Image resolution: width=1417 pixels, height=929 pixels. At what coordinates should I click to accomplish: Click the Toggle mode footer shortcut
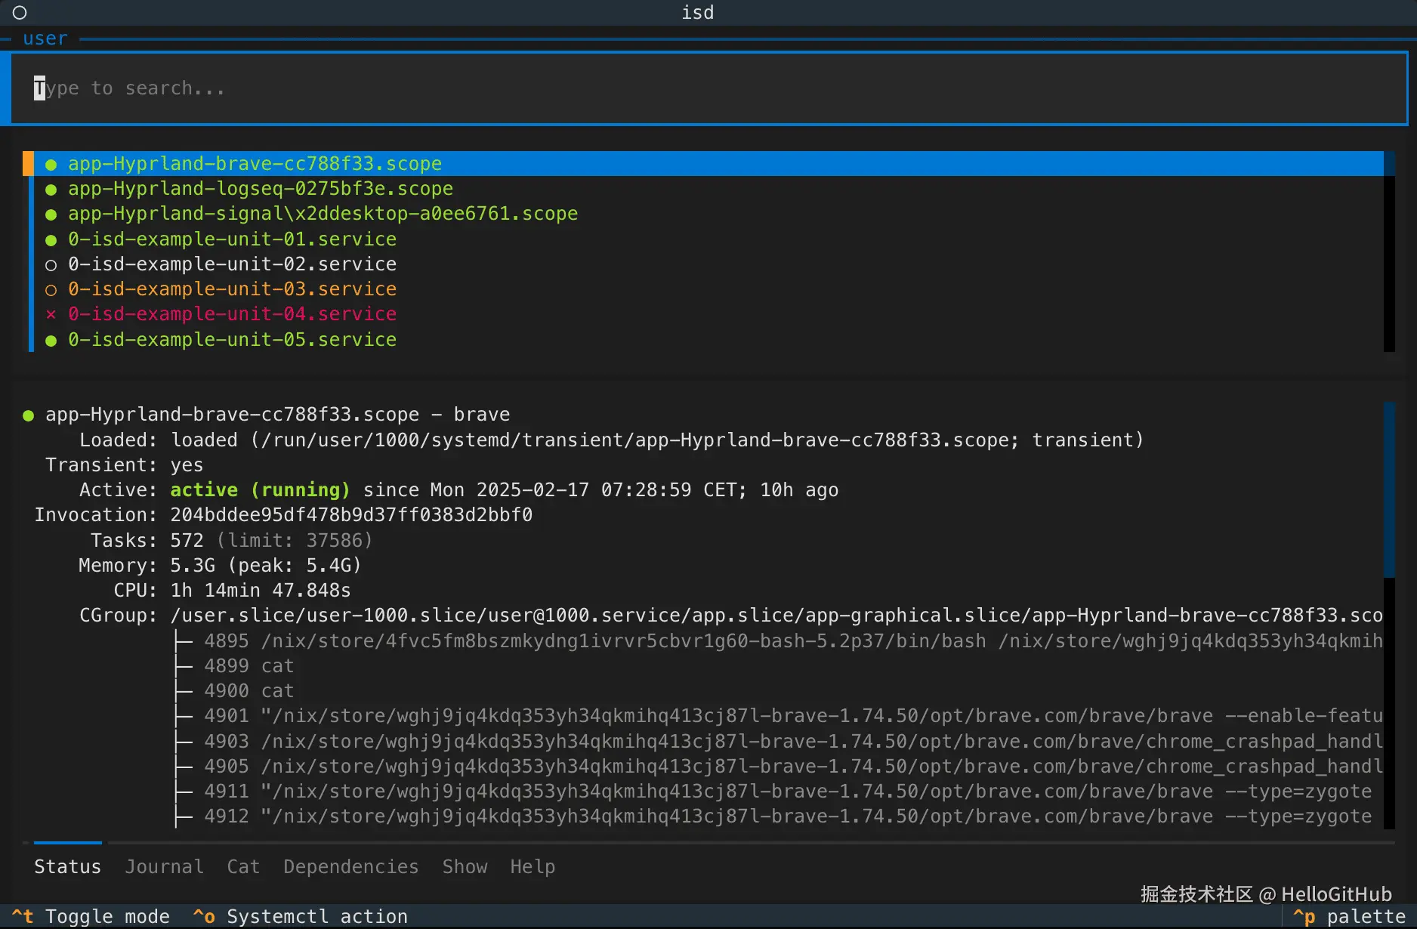91,916
